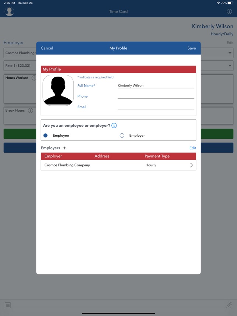Viewport: 237px width, 316px height.
Task: Open the signature icon in the bottom bar
Action: (229, 305)
